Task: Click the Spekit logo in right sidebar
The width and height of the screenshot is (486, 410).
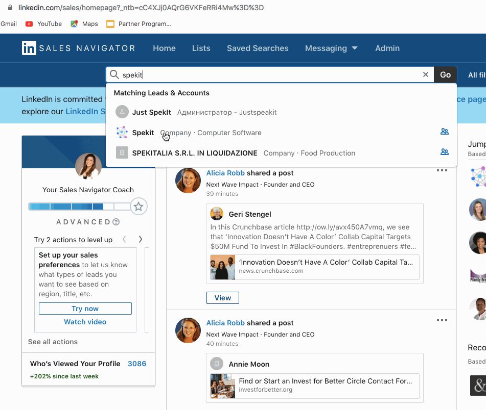Action: (x=478, y=176)
